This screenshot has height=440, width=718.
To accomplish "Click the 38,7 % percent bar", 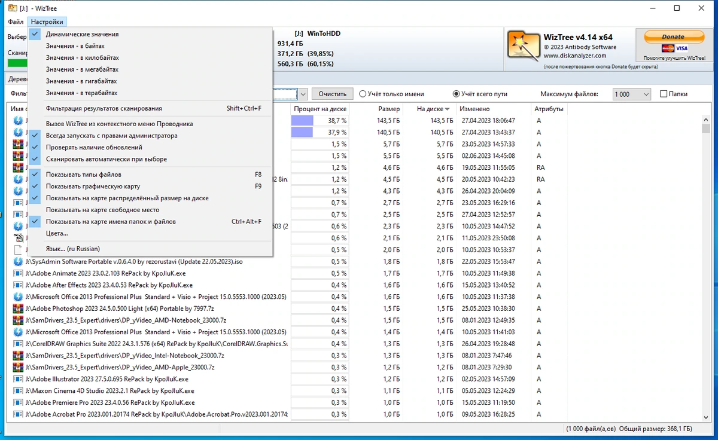I will (319, 121).
